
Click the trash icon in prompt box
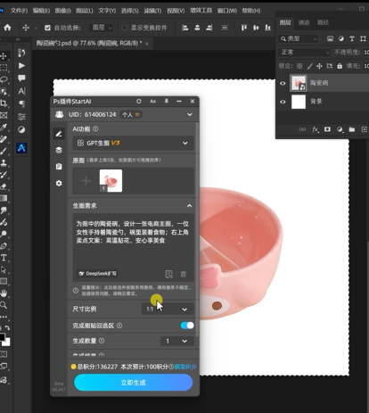pyautogui.click(x=184, y=274)
